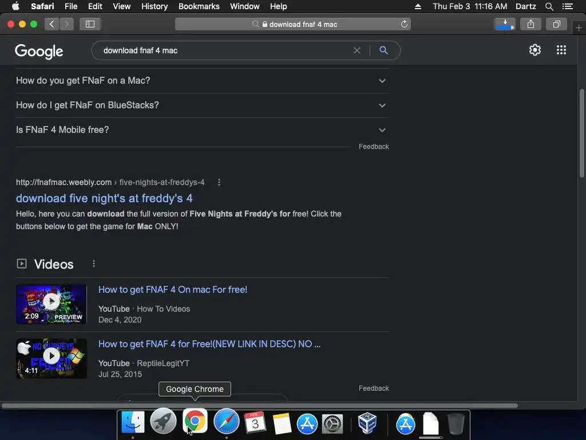Open the Apple menu
Screen dimensions: 586x440
15,6
